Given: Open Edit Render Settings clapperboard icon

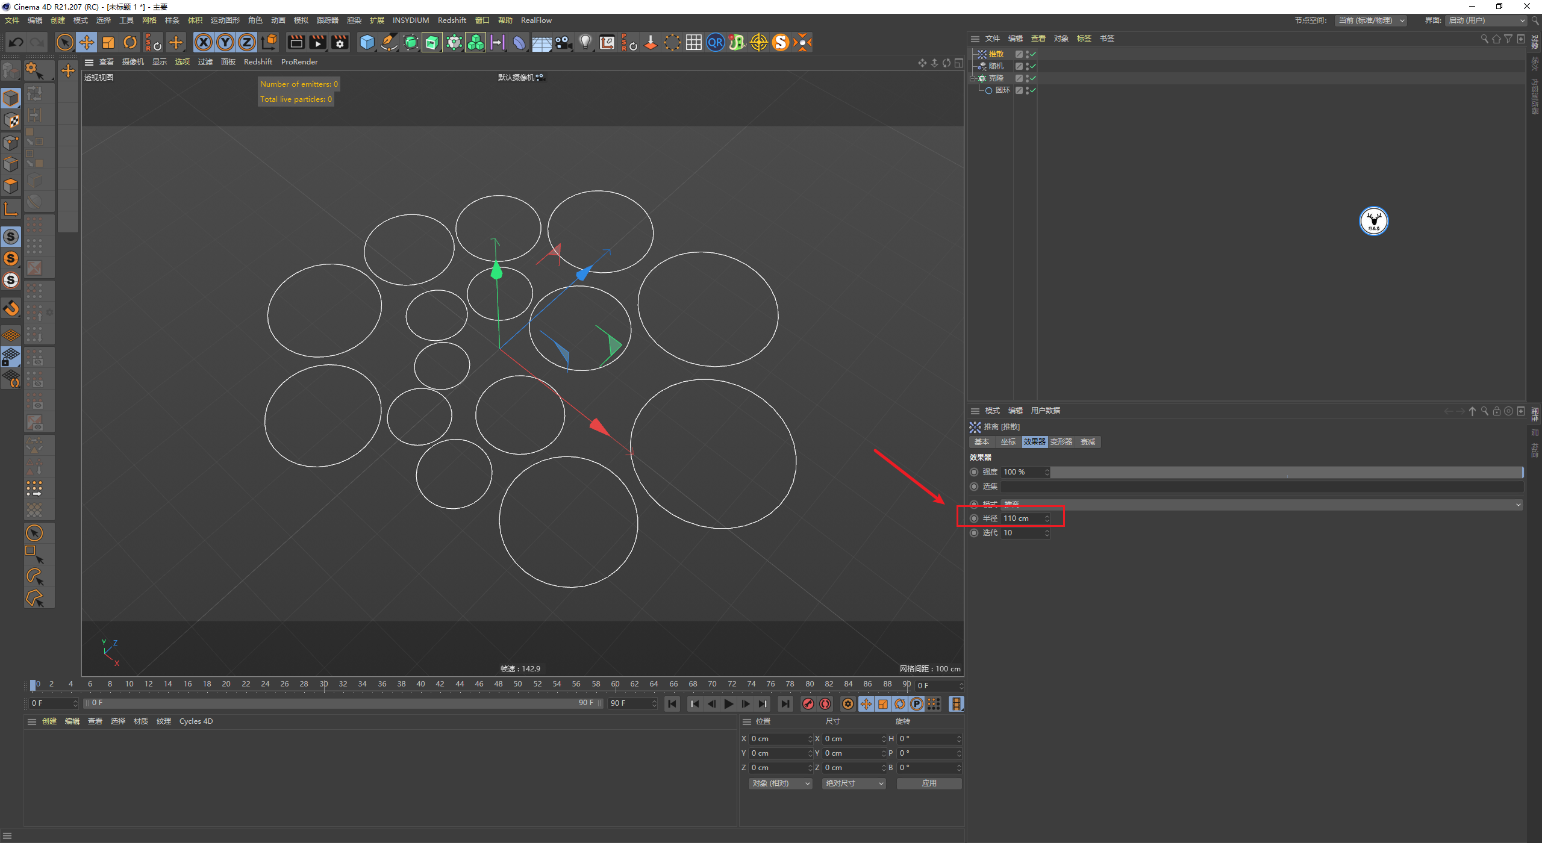Looking at the screenshot, I should [x=340, y=42].
